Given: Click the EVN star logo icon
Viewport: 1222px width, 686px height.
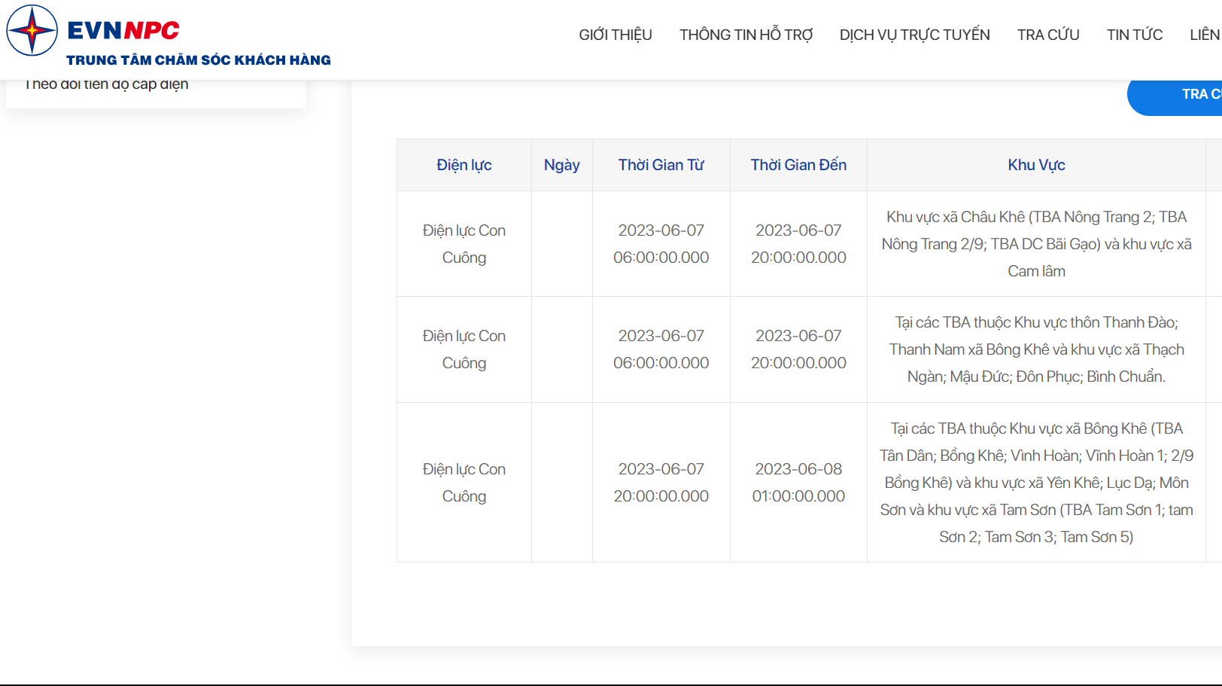Looking at the screenshot, I should pyautogui.click(x=32, y=30).
